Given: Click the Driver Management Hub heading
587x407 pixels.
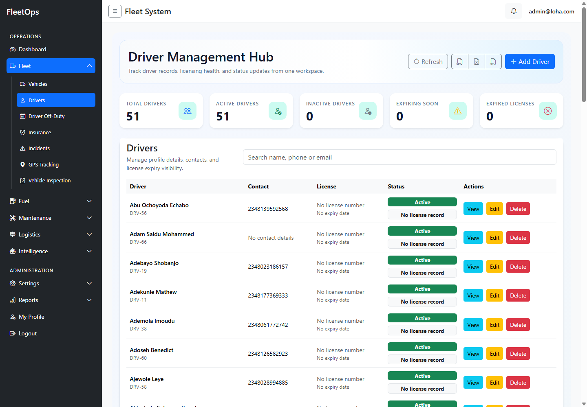Looking at the screenshot, I should coord(201,57).
